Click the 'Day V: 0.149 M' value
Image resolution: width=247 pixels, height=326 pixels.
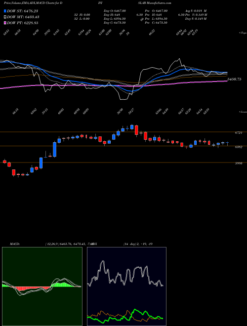[x=196, y=19]
